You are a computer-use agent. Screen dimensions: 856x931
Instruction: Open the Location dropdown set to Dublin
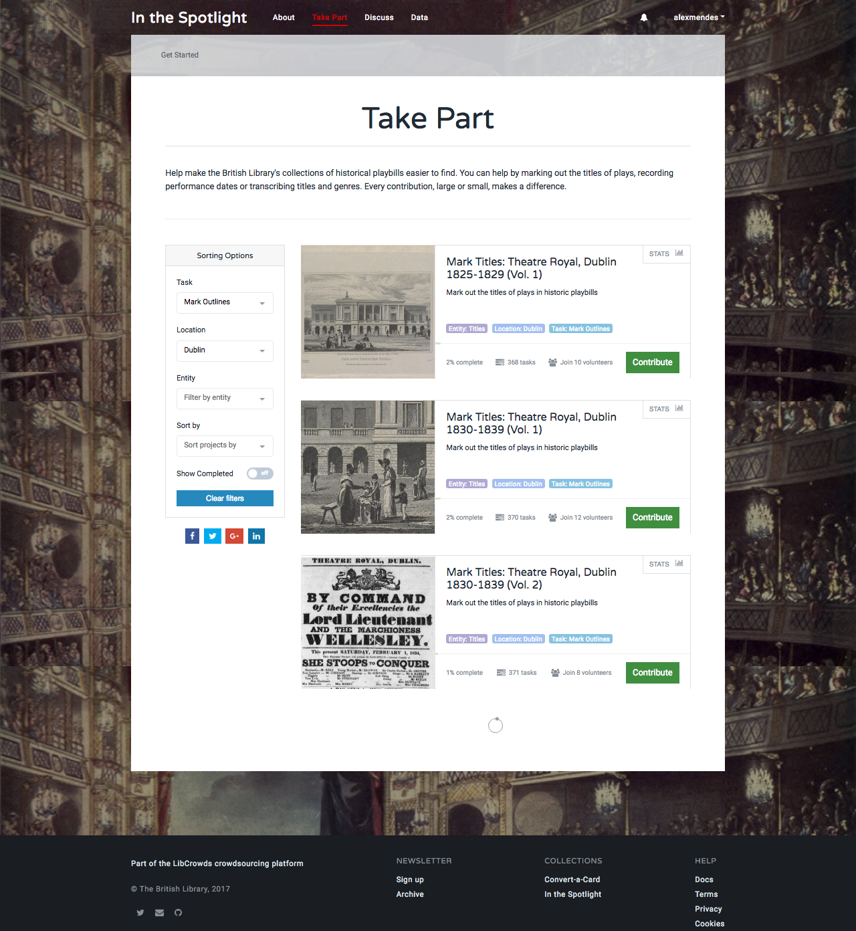coord(225,350)
